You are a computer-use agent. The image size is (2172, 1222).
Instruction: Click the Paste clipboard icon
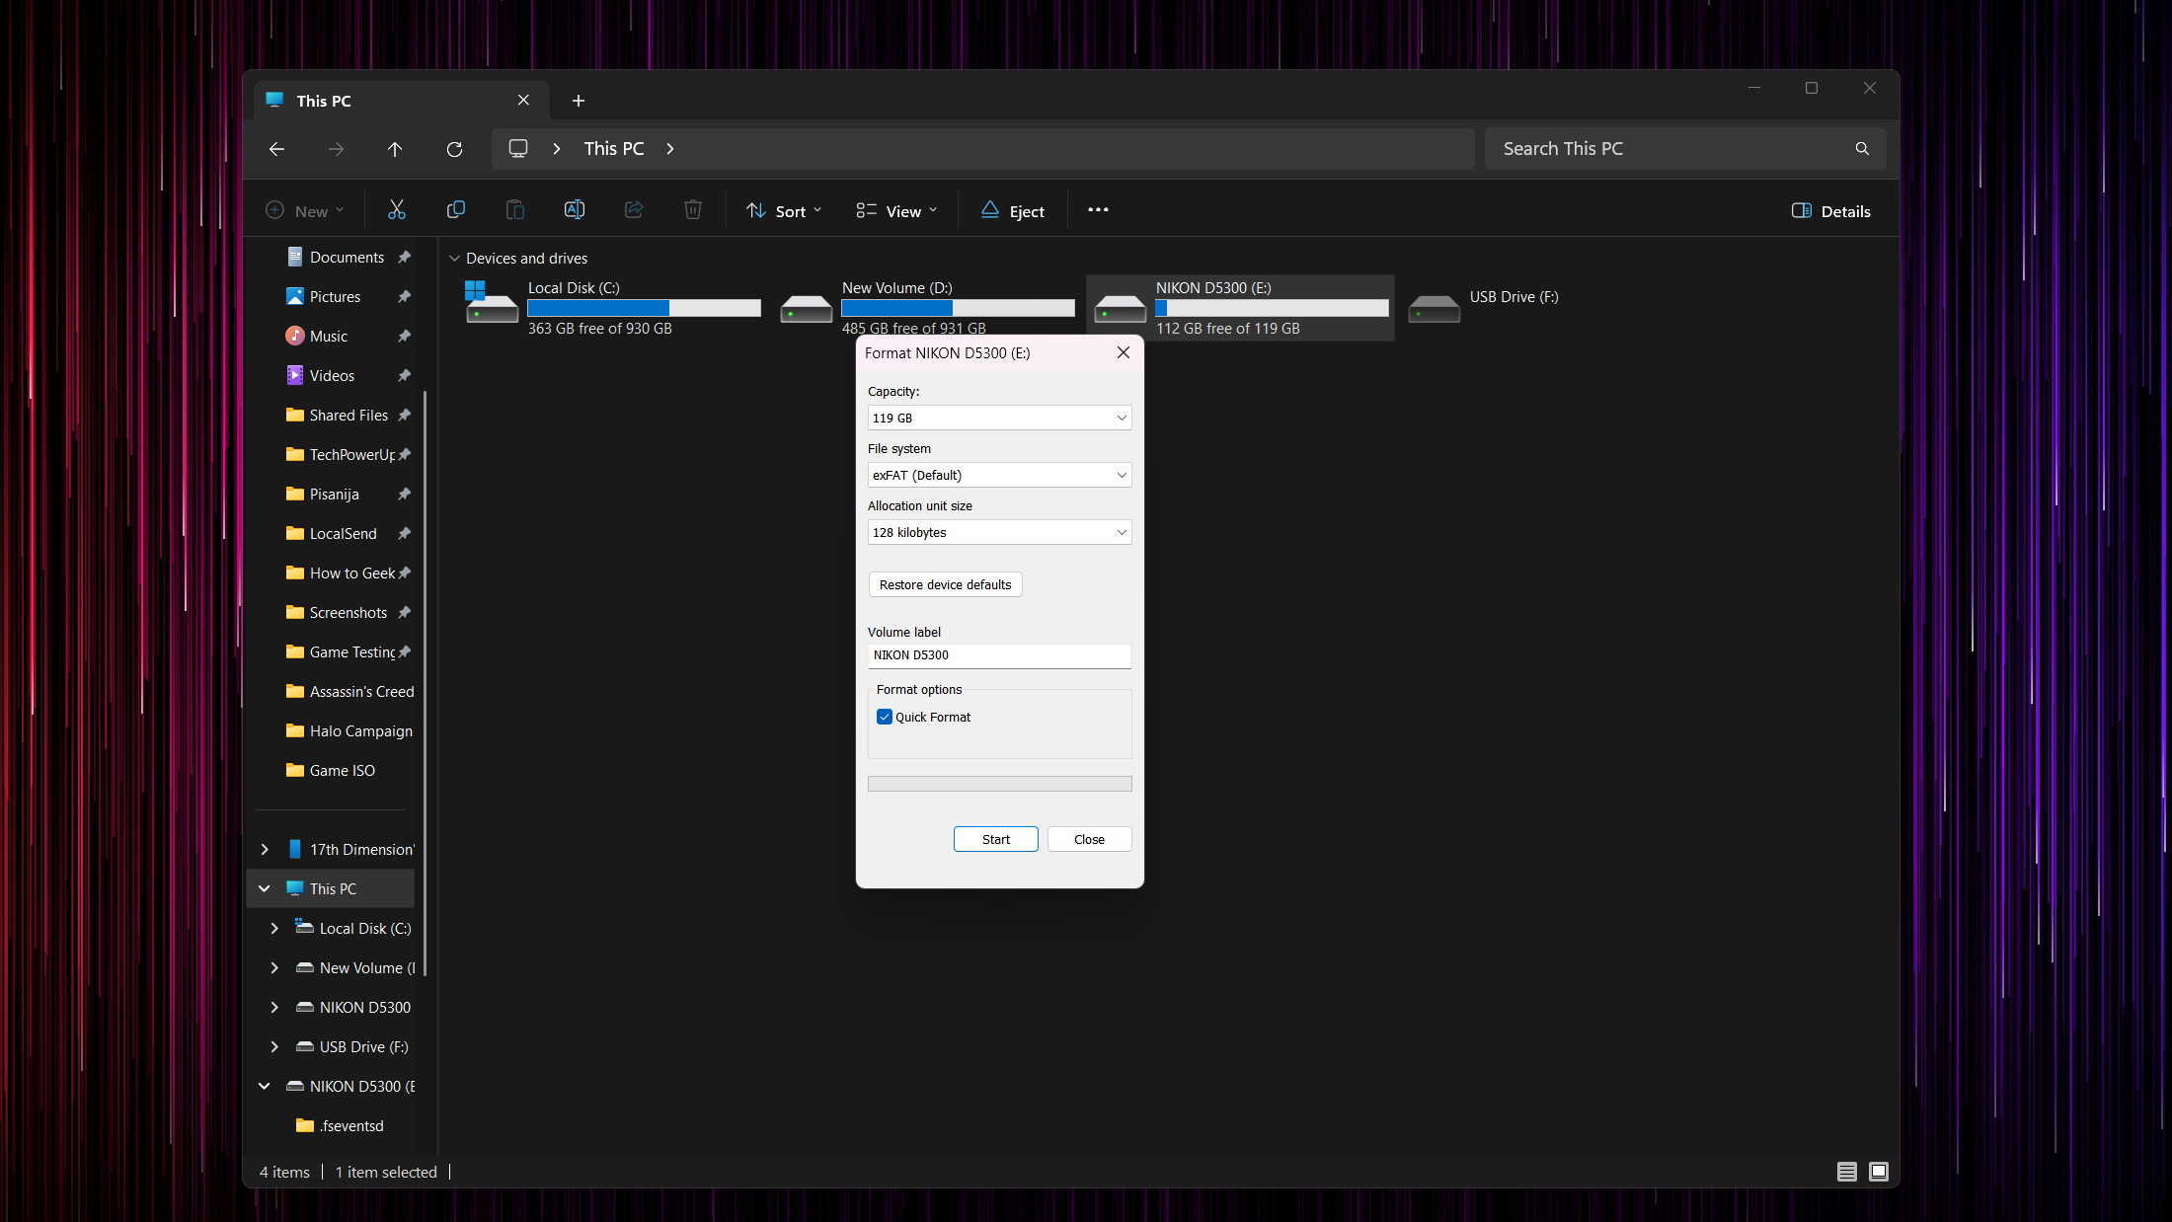tap(515, 210)
